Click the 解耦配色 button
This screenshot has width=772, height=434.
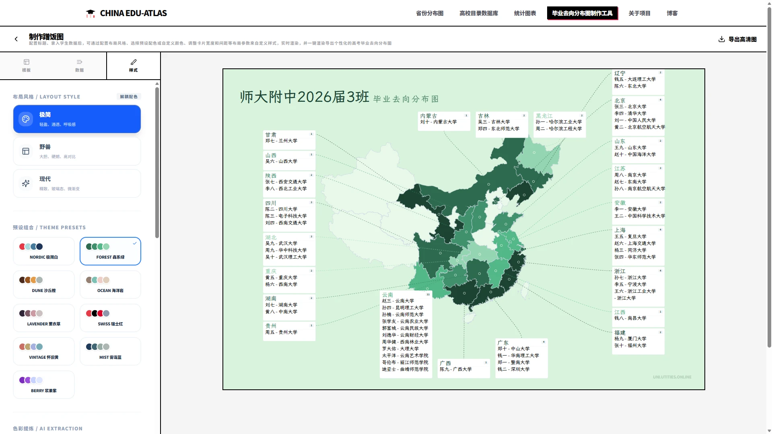tap(129, 97)
